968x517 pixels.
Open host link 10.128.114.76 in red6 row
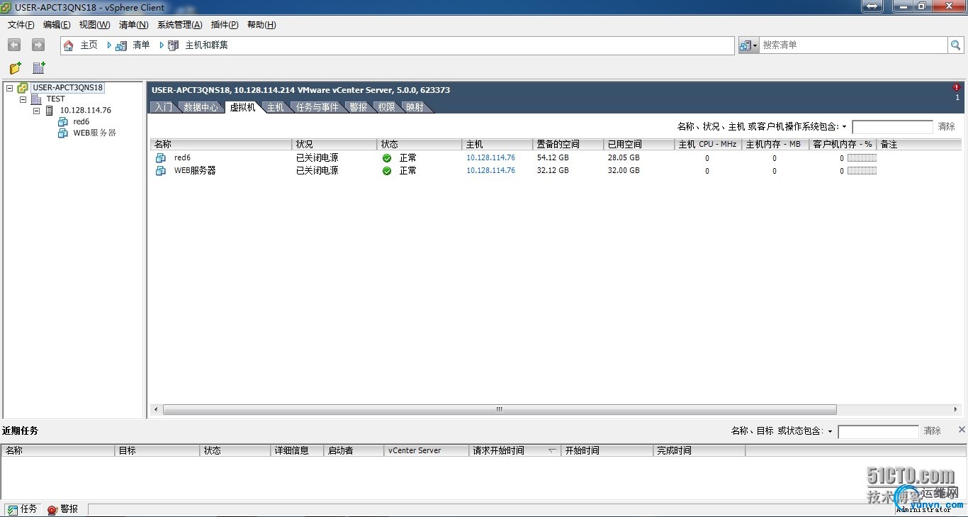490,158
